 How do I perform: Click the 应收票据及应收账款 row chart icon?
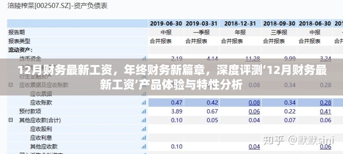point(144,85)
